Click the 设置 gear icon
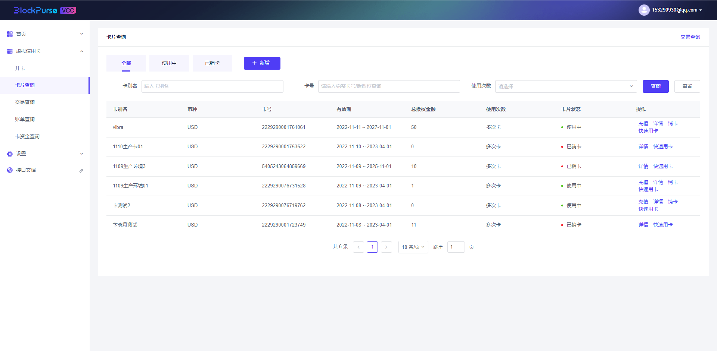The height and width of the screenshot is (351, 717). pos(10,154)
